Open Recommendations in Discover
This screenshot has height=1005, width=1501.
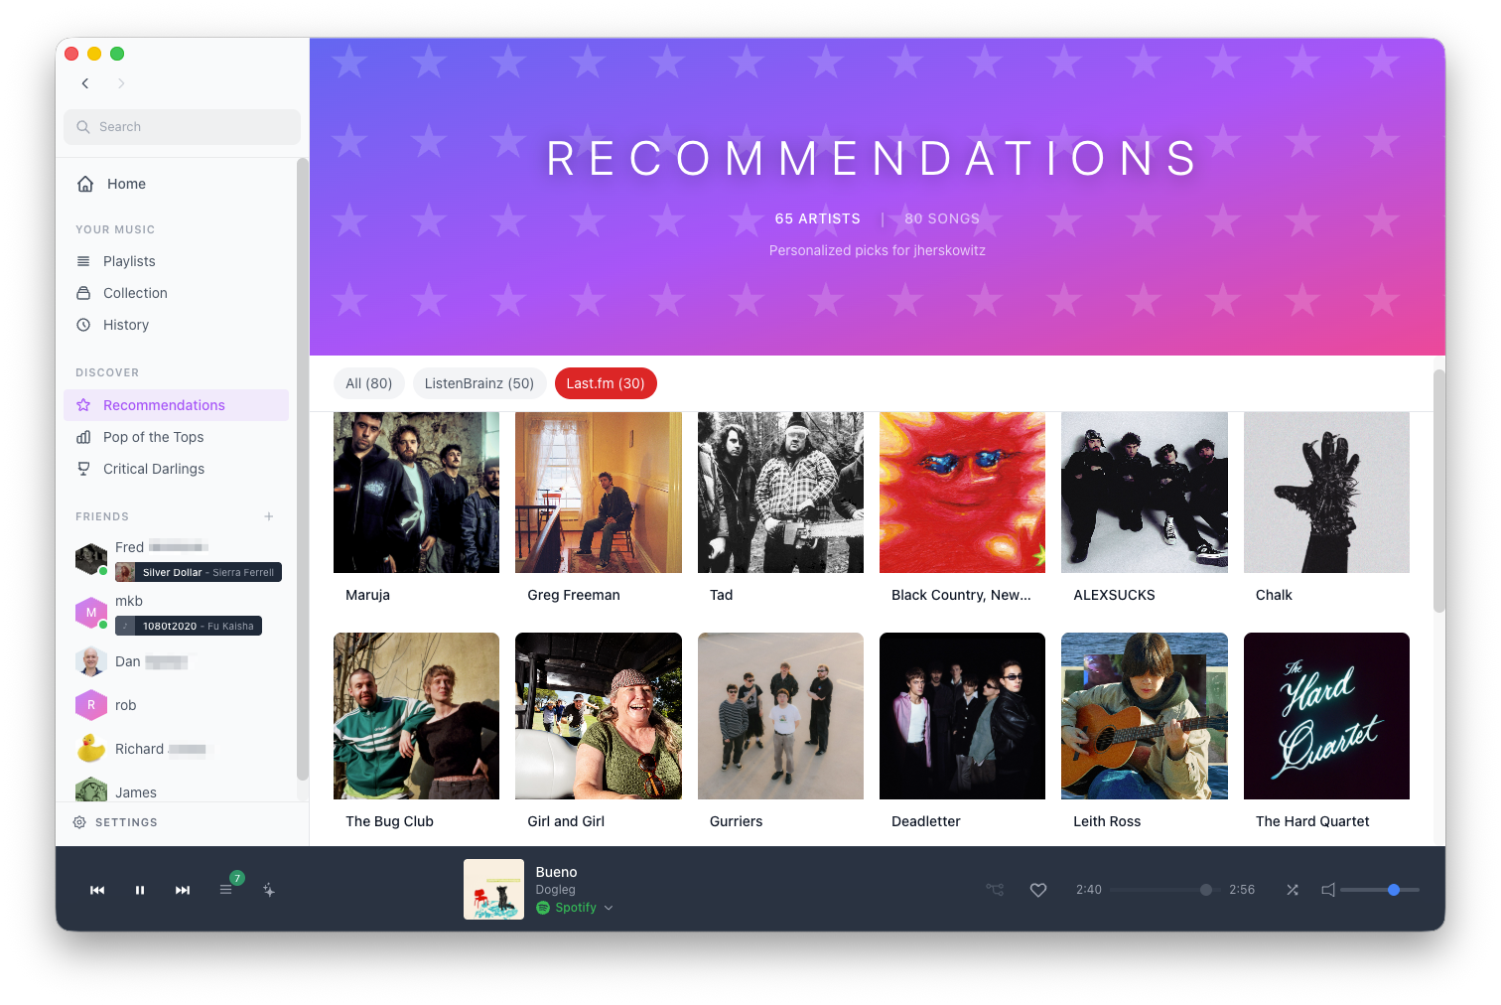pos(163,405)
